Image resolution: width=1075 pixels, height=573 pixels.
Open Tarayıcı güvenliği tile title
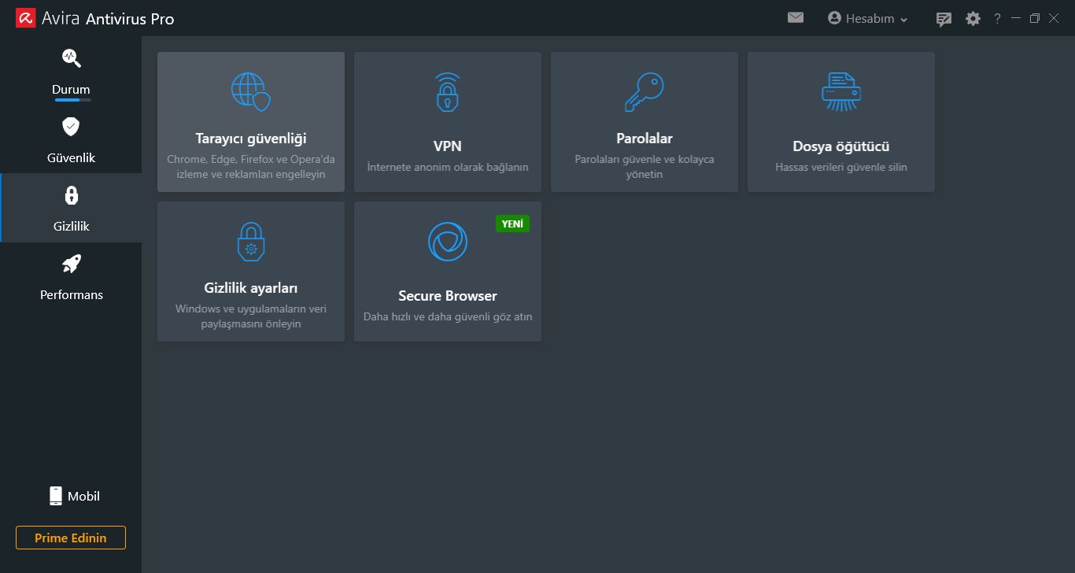coord(251,139)
